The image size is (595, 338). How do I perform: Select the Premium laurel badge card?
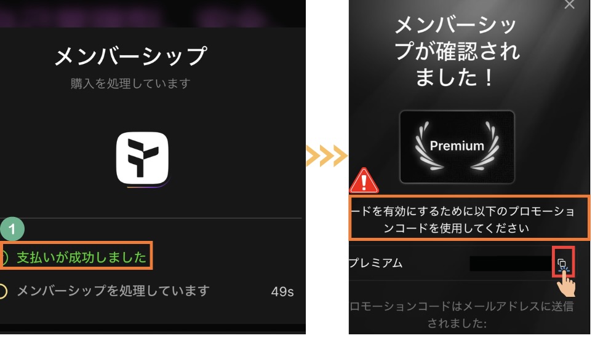[457, 147]
